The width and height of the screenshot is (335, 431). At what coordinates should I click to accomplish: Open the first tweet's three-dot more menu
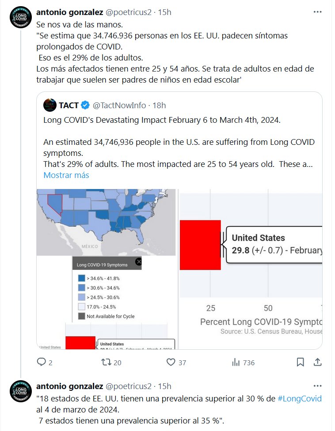(317, 12)
